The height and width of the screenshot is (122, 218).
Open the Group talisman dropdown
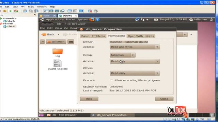click(123, 55)
